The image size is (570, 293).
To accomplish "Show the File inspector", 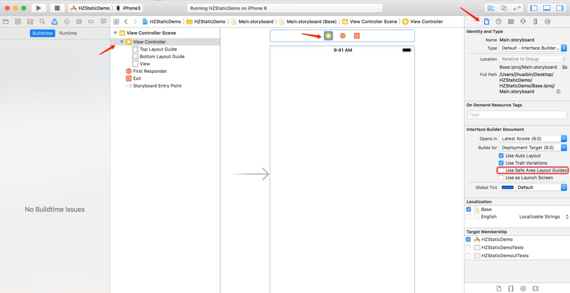I will pos(486,22).
